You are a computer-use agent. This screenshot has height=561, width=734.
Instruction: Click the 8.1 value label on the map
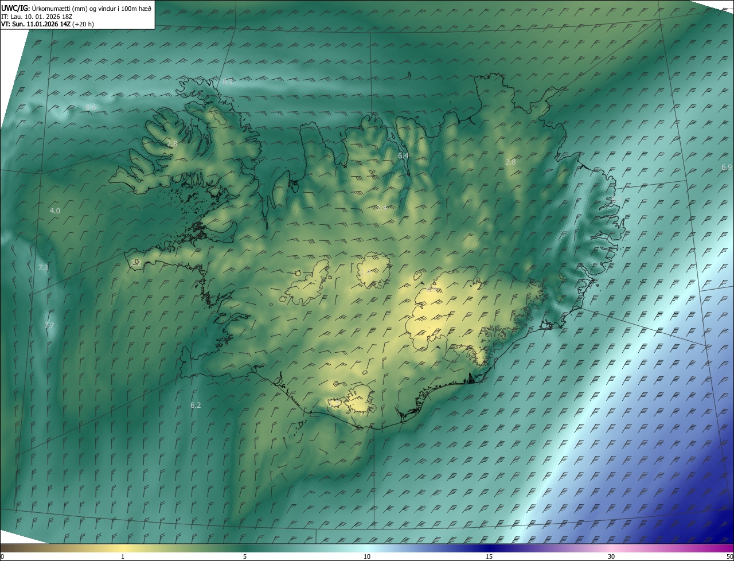tap(228, 82)
